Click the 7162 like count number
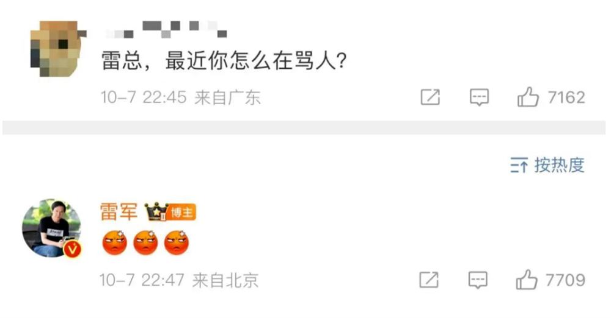The image size is (611, 318). click(566, 97)
